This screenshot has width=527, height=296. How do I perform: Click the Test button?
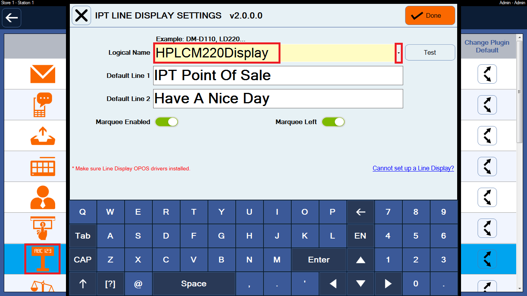point(430,52)
